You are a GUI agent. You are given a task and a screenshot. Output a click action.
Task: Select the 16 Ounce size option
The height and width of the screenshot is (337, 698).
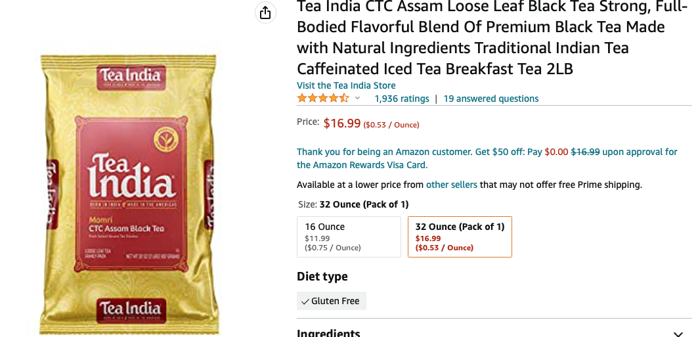349,236
